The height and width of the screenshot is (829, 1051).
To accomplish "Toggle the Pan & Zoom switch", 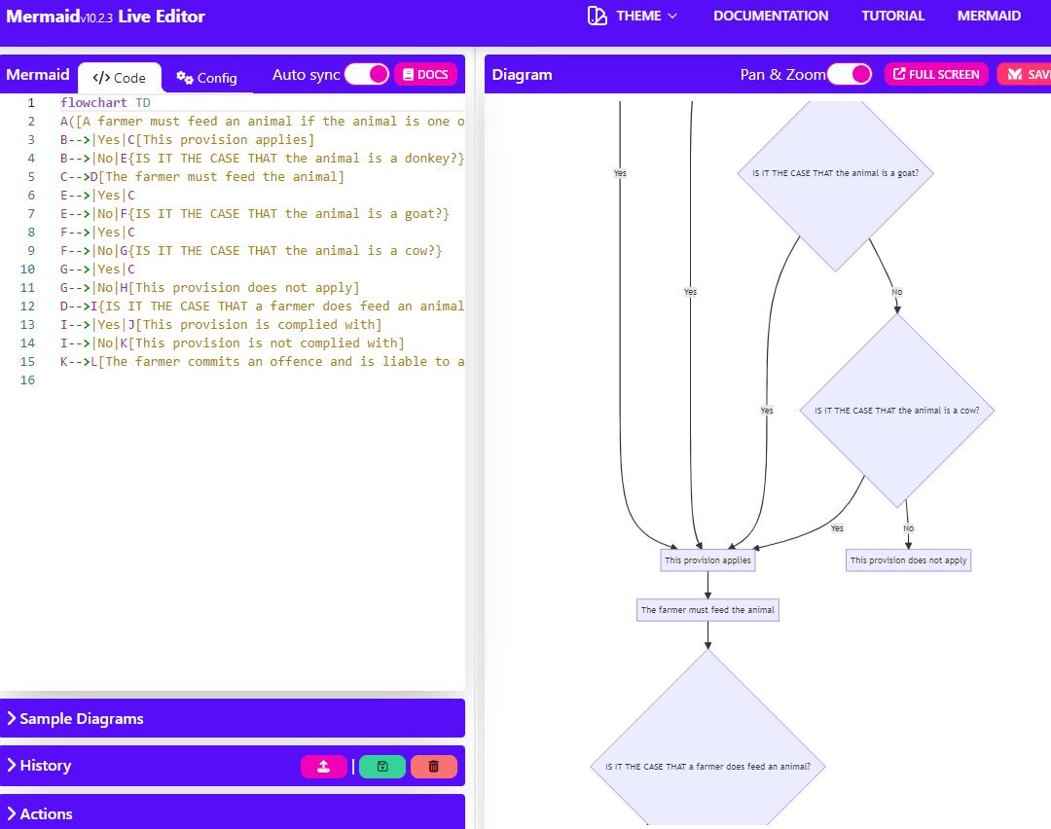I will point(850,74).
